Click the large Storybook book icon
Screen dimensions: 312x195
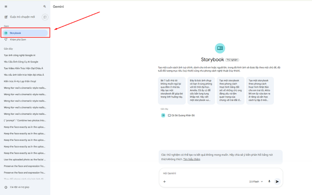click(x=220, y=48)
